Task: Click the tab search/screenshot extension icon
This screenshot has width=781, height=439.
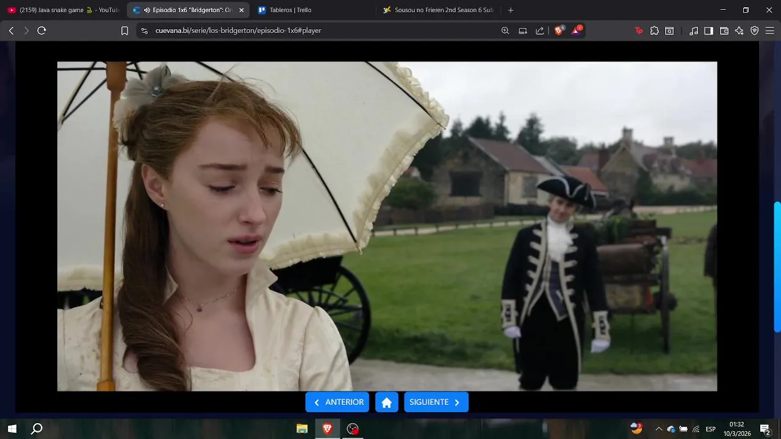Action: [x=669, y=30]
